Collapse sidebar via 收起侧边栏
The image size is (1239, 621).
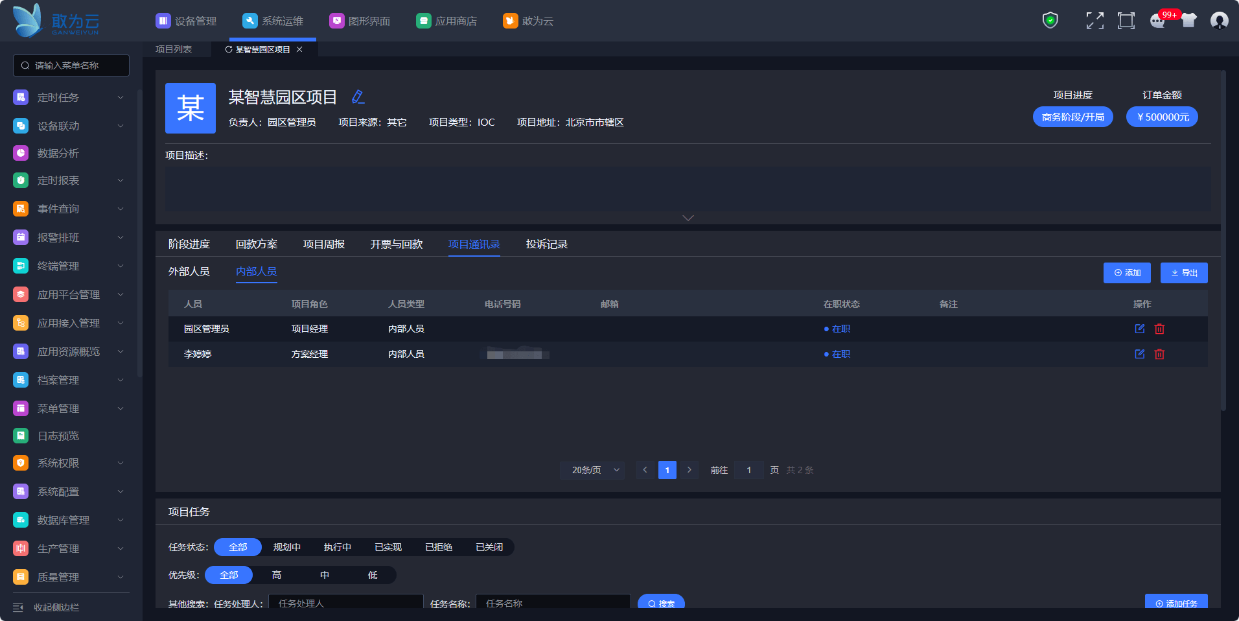(x=47, y=607)
